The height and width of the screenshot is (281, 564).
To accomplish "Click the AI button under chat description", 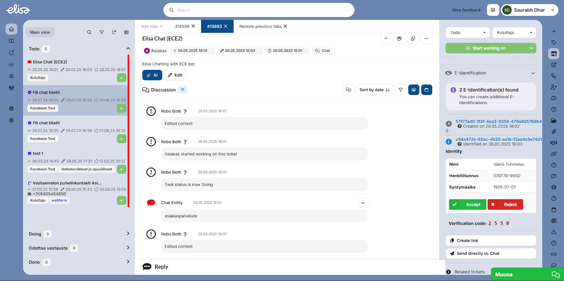I will 152,75.
